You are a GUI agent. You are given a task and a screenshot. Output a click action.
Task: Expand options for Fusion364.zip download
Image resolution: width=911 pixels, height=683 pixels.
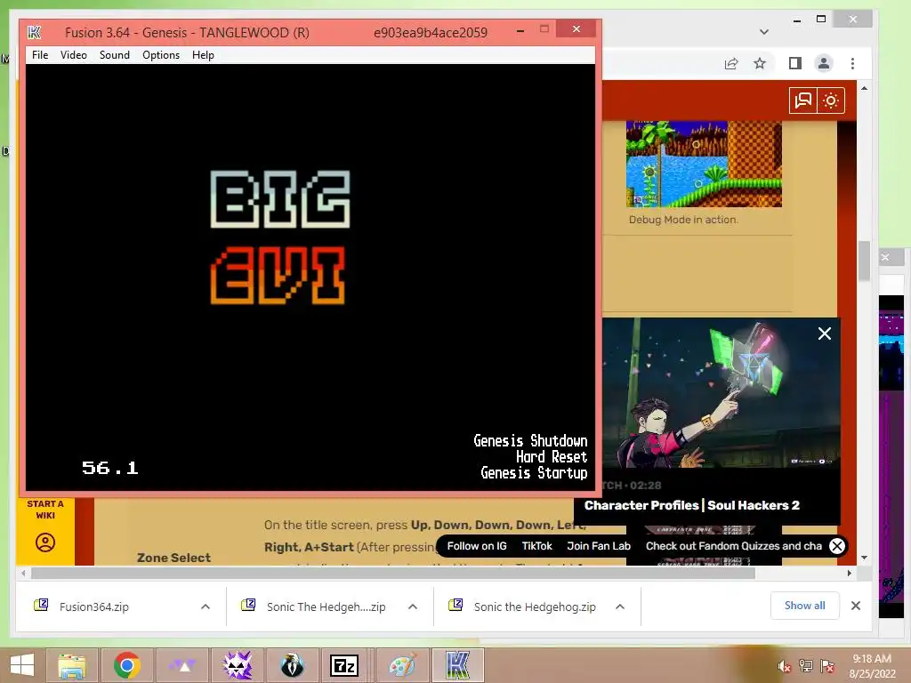pos(206,607)
